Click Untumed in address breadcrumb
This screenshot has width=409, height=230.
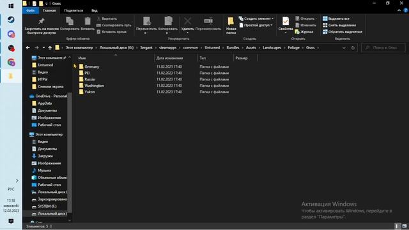(212, 48)
